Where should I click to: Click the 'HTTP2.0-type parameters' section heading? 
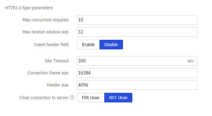tap(29, 8)
